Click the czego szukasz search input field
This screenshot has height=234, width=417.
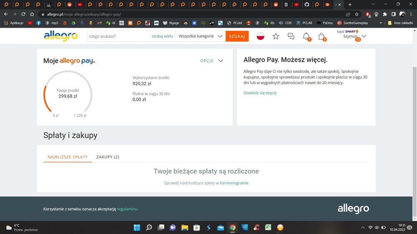click(119, 36)
